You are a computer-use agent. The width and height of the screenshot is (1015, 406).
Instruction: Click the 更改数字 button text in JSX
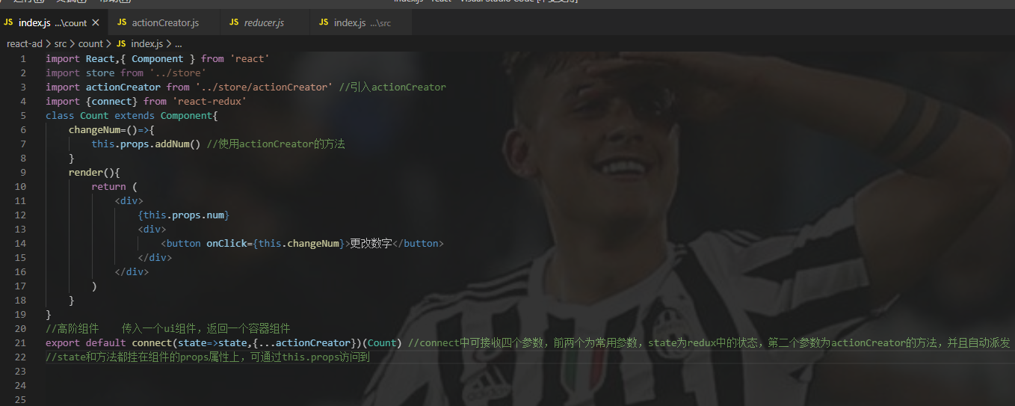click(371, 244)
